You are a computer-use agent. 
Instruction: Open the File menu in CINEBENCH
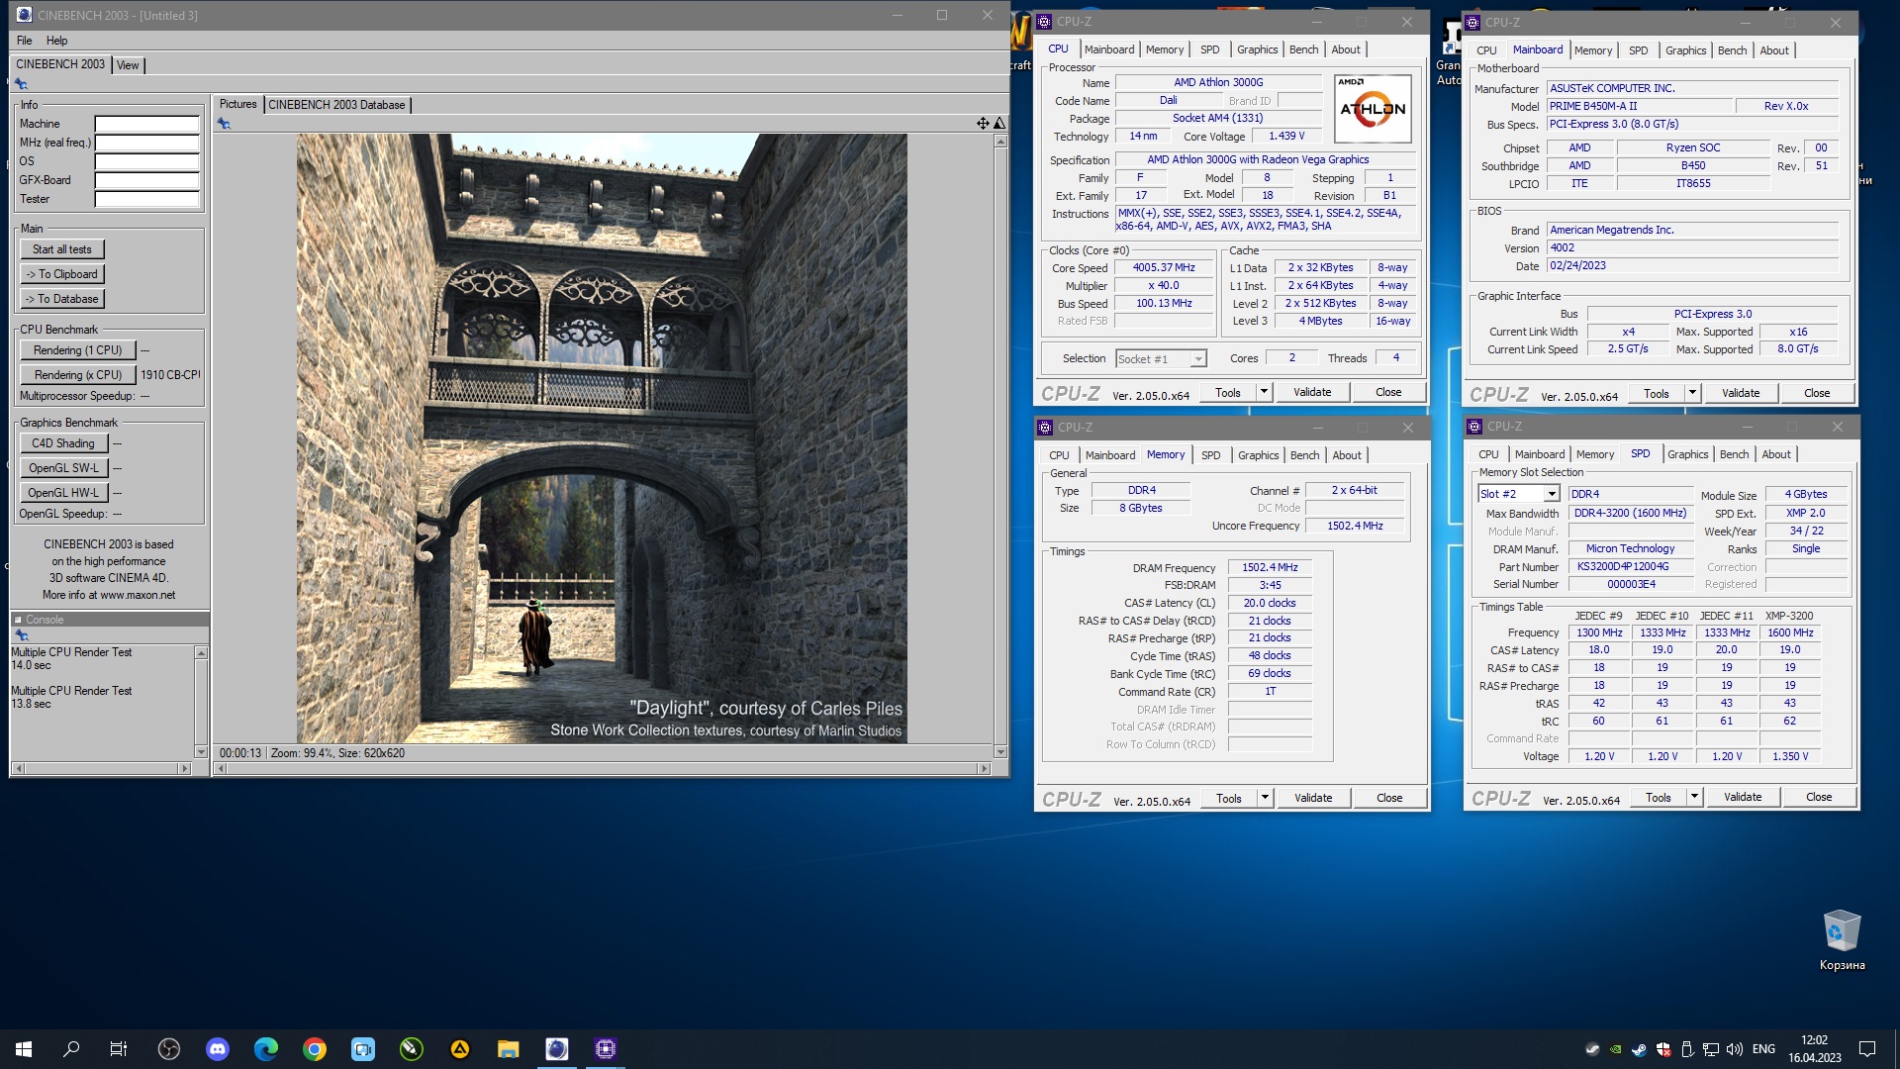tap(25, 41)
